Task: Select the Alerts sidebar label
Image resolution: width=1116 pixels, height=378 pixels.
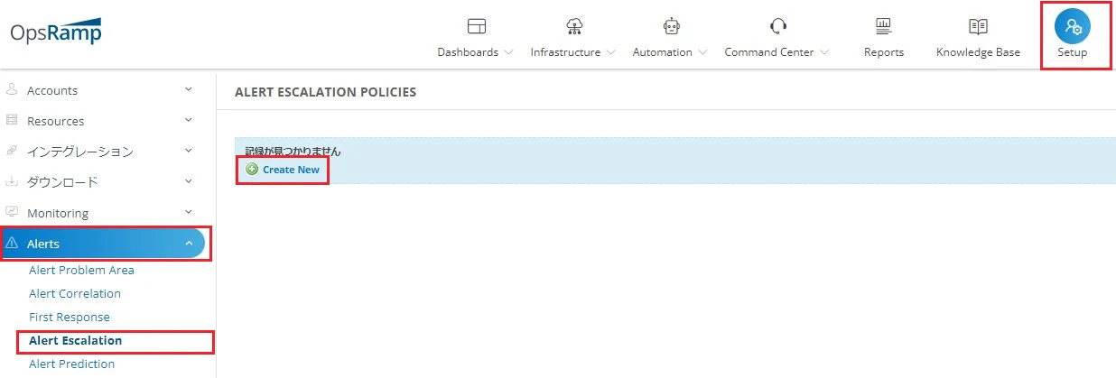Action: (x=43, y=244)
